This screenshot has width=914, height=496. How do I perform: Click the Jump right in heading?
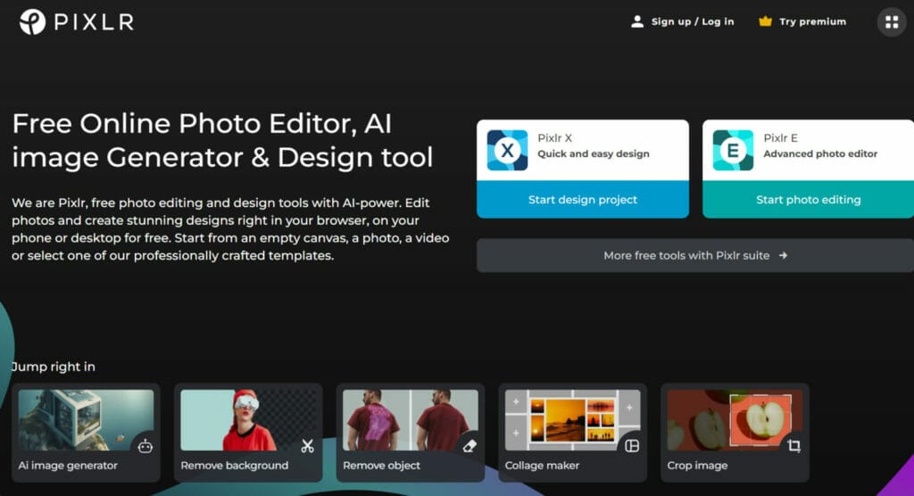coord(53,367)
